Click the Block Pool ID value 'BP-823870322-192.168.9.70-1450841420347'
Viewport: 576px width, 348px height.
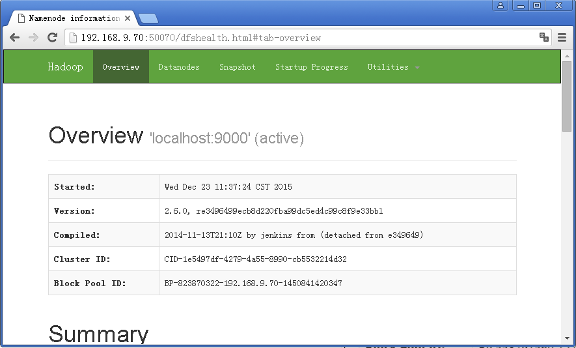pos(253,283)
